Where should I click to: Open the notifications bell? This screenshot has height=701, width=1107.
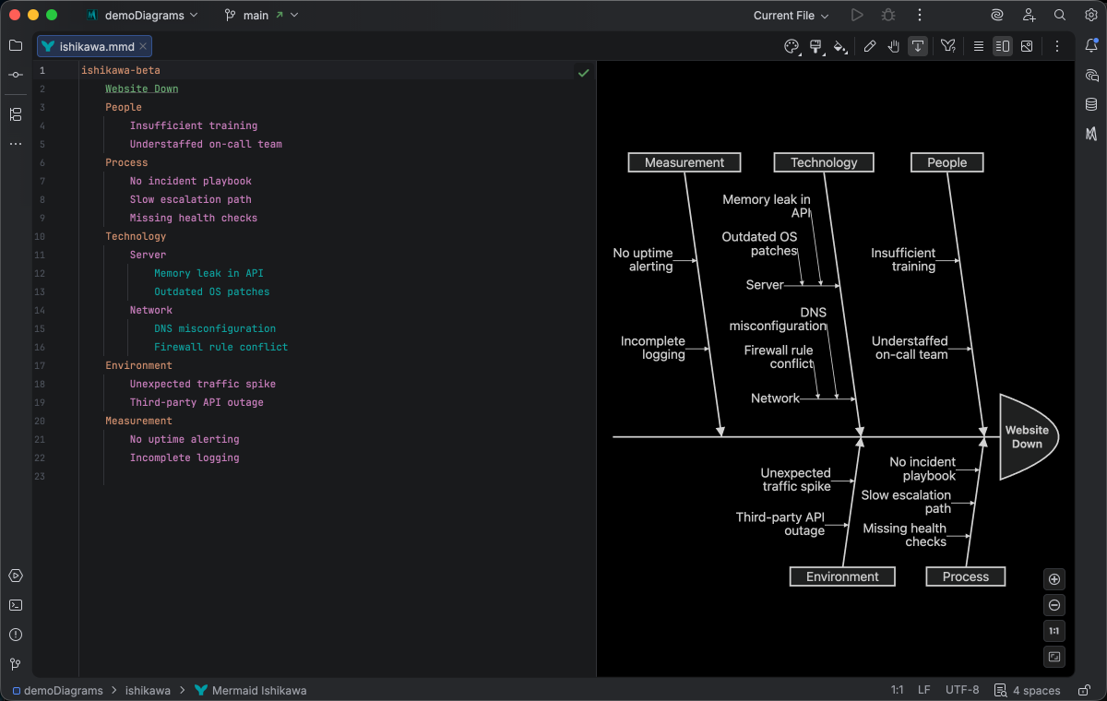coord(1091,45)
